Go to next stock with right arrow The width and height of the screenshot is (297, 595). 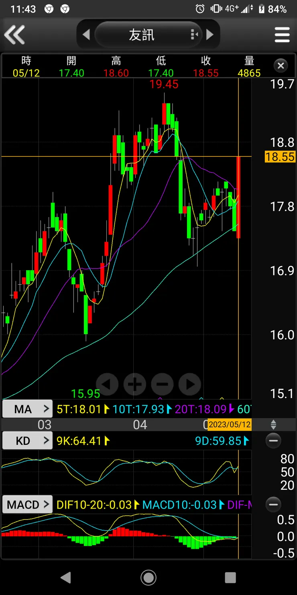[x=210, y=35]
